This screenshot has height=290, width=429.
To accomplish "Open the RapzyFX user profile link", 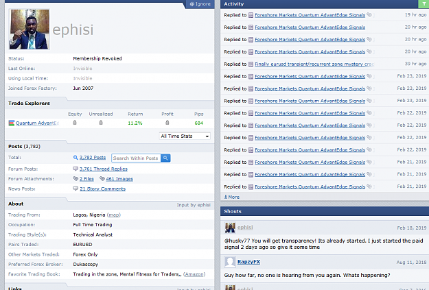I will coord(248,262).
